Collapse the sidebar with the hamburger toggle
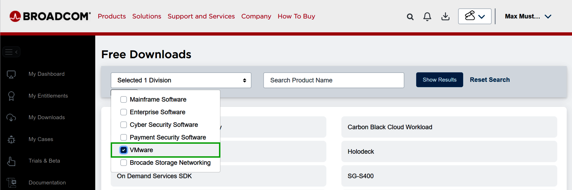The image size is (572, 190). point(11,52)
